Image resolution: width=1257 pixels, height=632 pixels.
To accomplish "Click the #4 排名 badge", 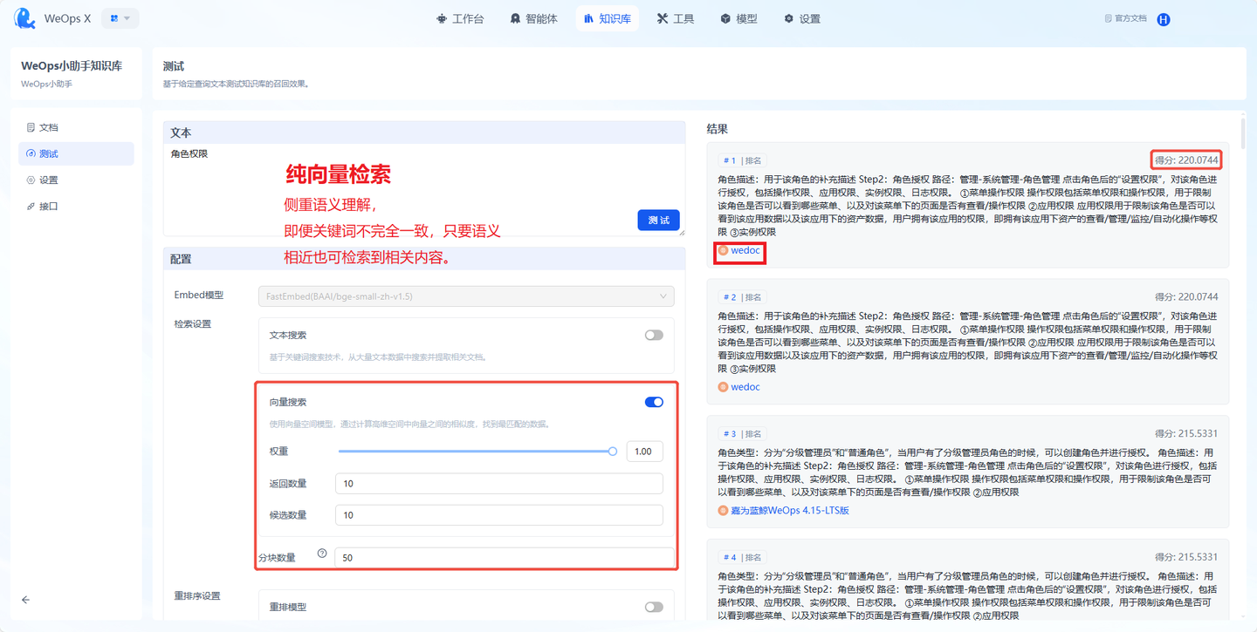I will click(742, 557).
